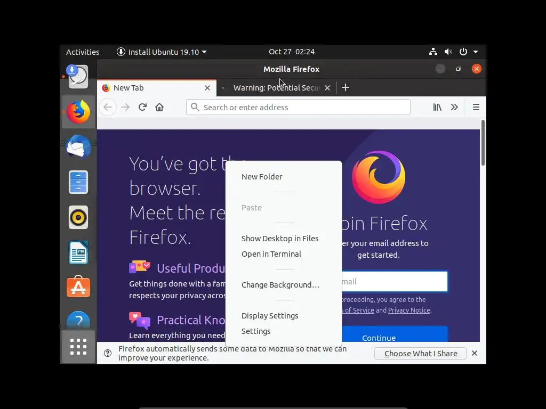
Task: Click the Useful Products heart icon
Action: [140, 267]
